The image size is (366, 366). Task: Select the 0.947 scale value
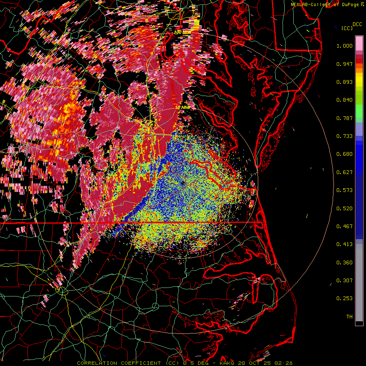pos(344,64)
